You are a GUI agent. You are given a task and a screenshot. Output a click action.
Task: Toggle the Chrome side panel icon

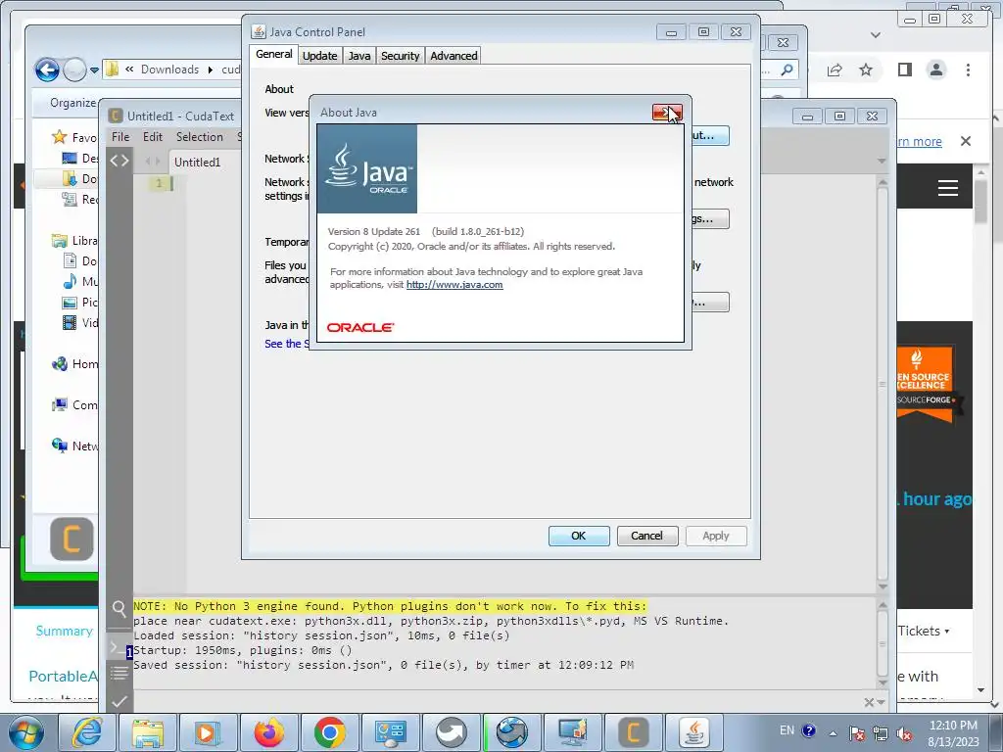pos(904,70)
